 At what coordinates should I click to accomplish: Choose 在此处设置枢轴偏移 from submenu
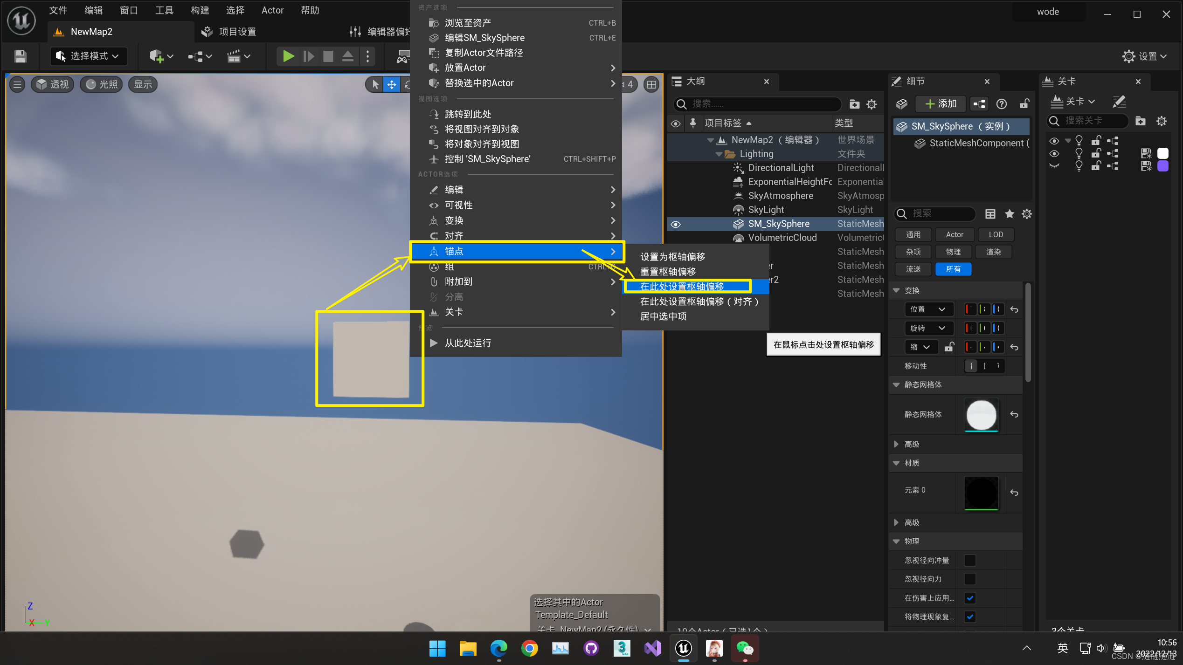(682, 286)
